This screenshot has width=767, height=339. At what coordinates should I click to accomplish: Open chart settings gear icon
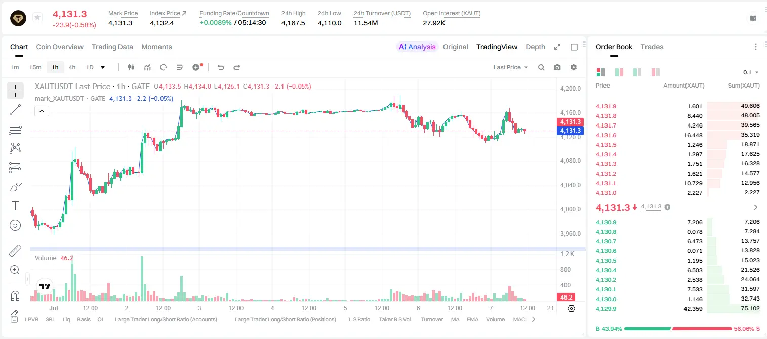(574, 67)
